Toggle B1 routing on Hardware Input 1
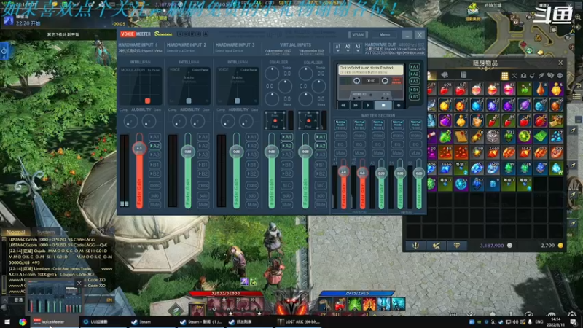 154,165
